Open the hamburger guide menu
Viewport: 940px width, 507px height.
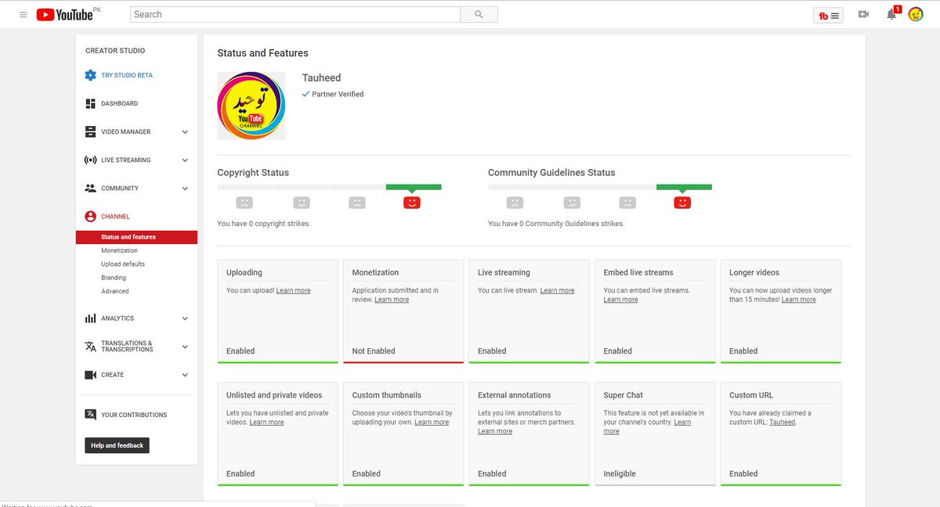coord(23,15)
